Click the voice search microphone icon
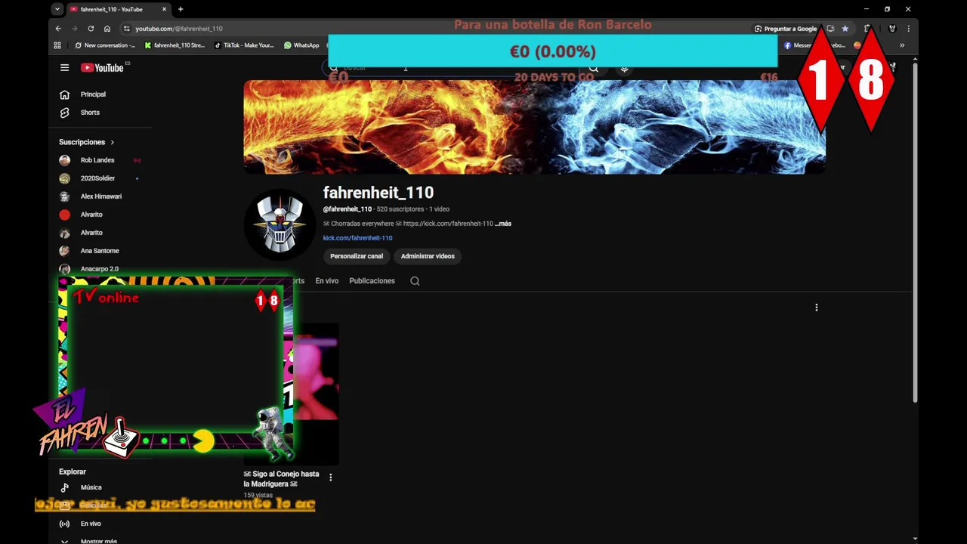Viewport: 967px width, 544px height. pos(624,68)
